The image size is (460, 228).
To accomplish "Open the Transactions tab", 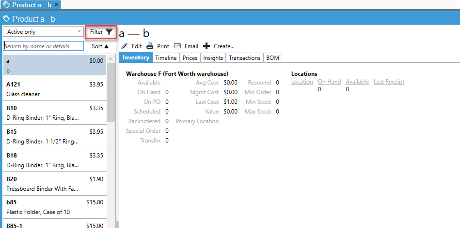I will tap(245, 58).
